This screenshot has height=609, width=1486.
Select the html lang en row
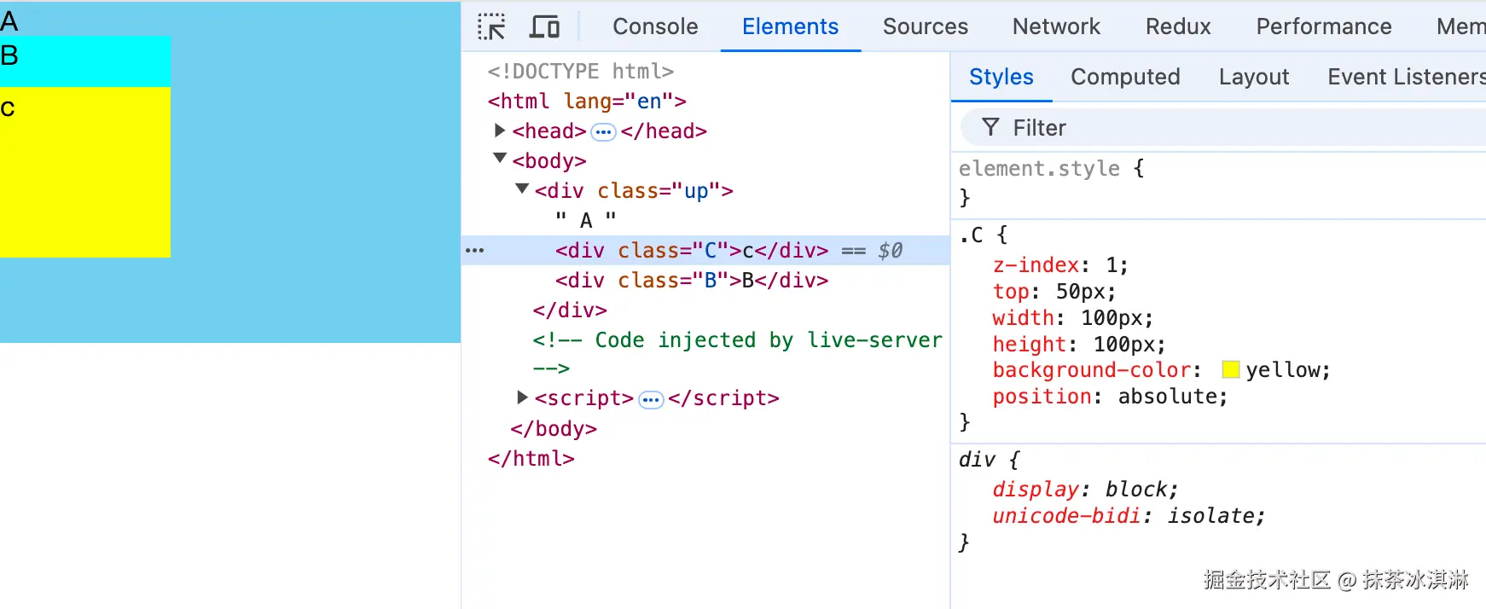tap(587, 101)
